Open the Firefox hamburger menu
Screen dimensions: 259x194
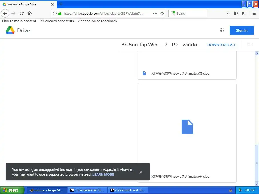click(x=254, y=13)
